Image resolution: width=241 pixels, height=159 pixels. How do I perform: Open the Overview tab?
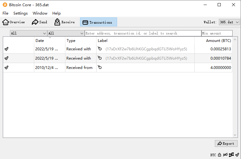click(14, 22)
